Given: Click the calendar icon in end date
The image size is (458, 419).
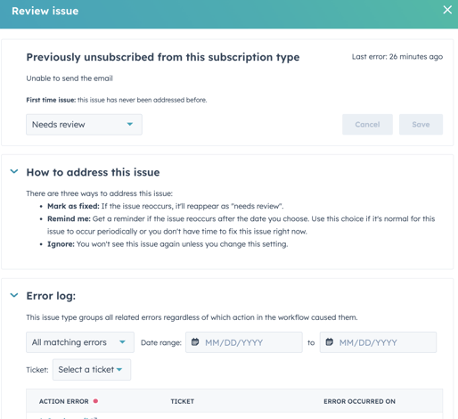Looking at the screenshot, I should [x=329, y=341].
